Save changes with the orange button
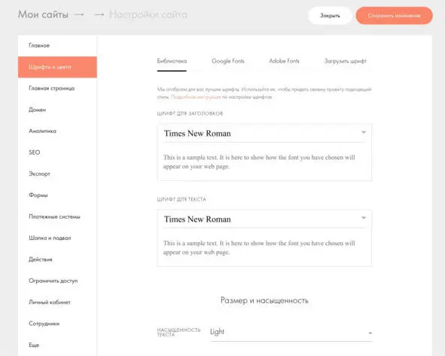Viewport: 445px width, 356px height. 395,16
